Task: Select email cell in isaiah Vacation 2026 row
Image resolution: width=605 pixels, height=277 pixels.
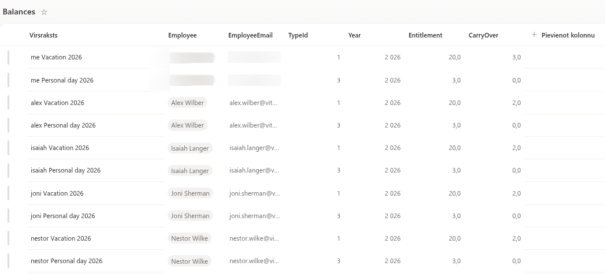Action: (254, 148)
